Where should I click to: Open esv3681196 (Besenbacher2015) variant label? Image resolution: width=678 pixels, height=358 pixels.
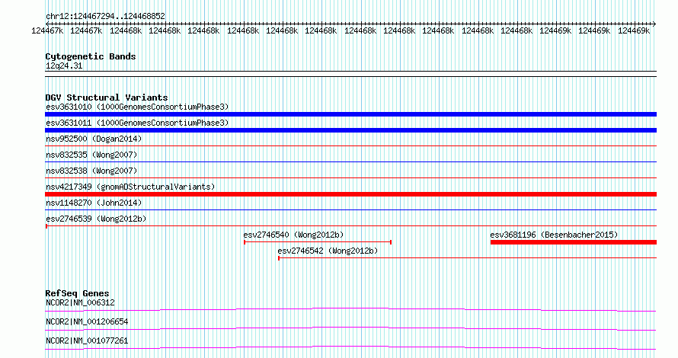(554, 235)
